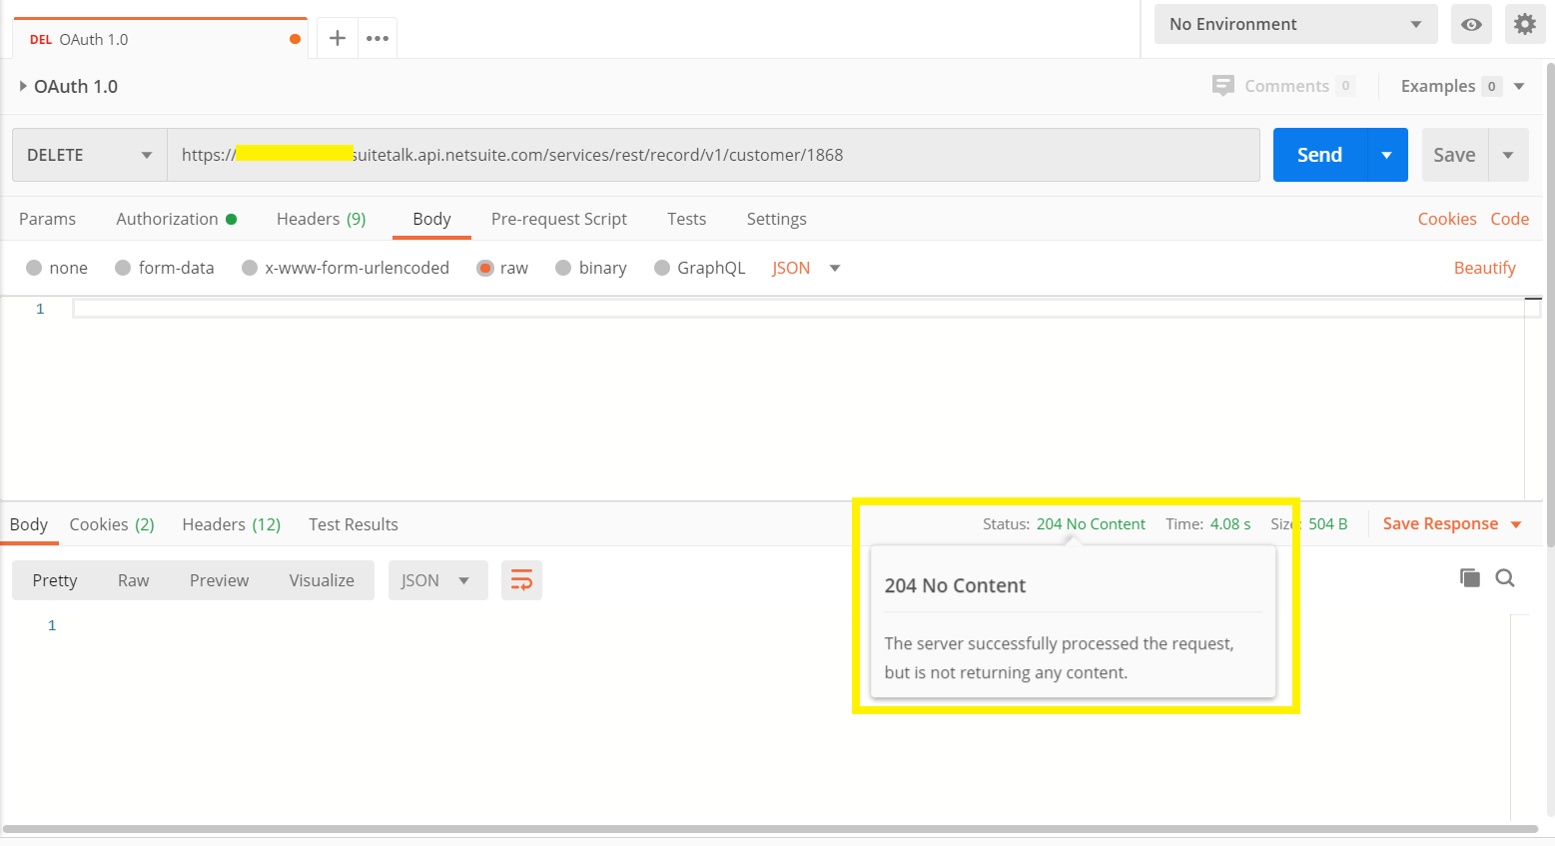Viewport: 1555px width, 846px height.
Task: Click the Send button
Action: point(1319,155)
